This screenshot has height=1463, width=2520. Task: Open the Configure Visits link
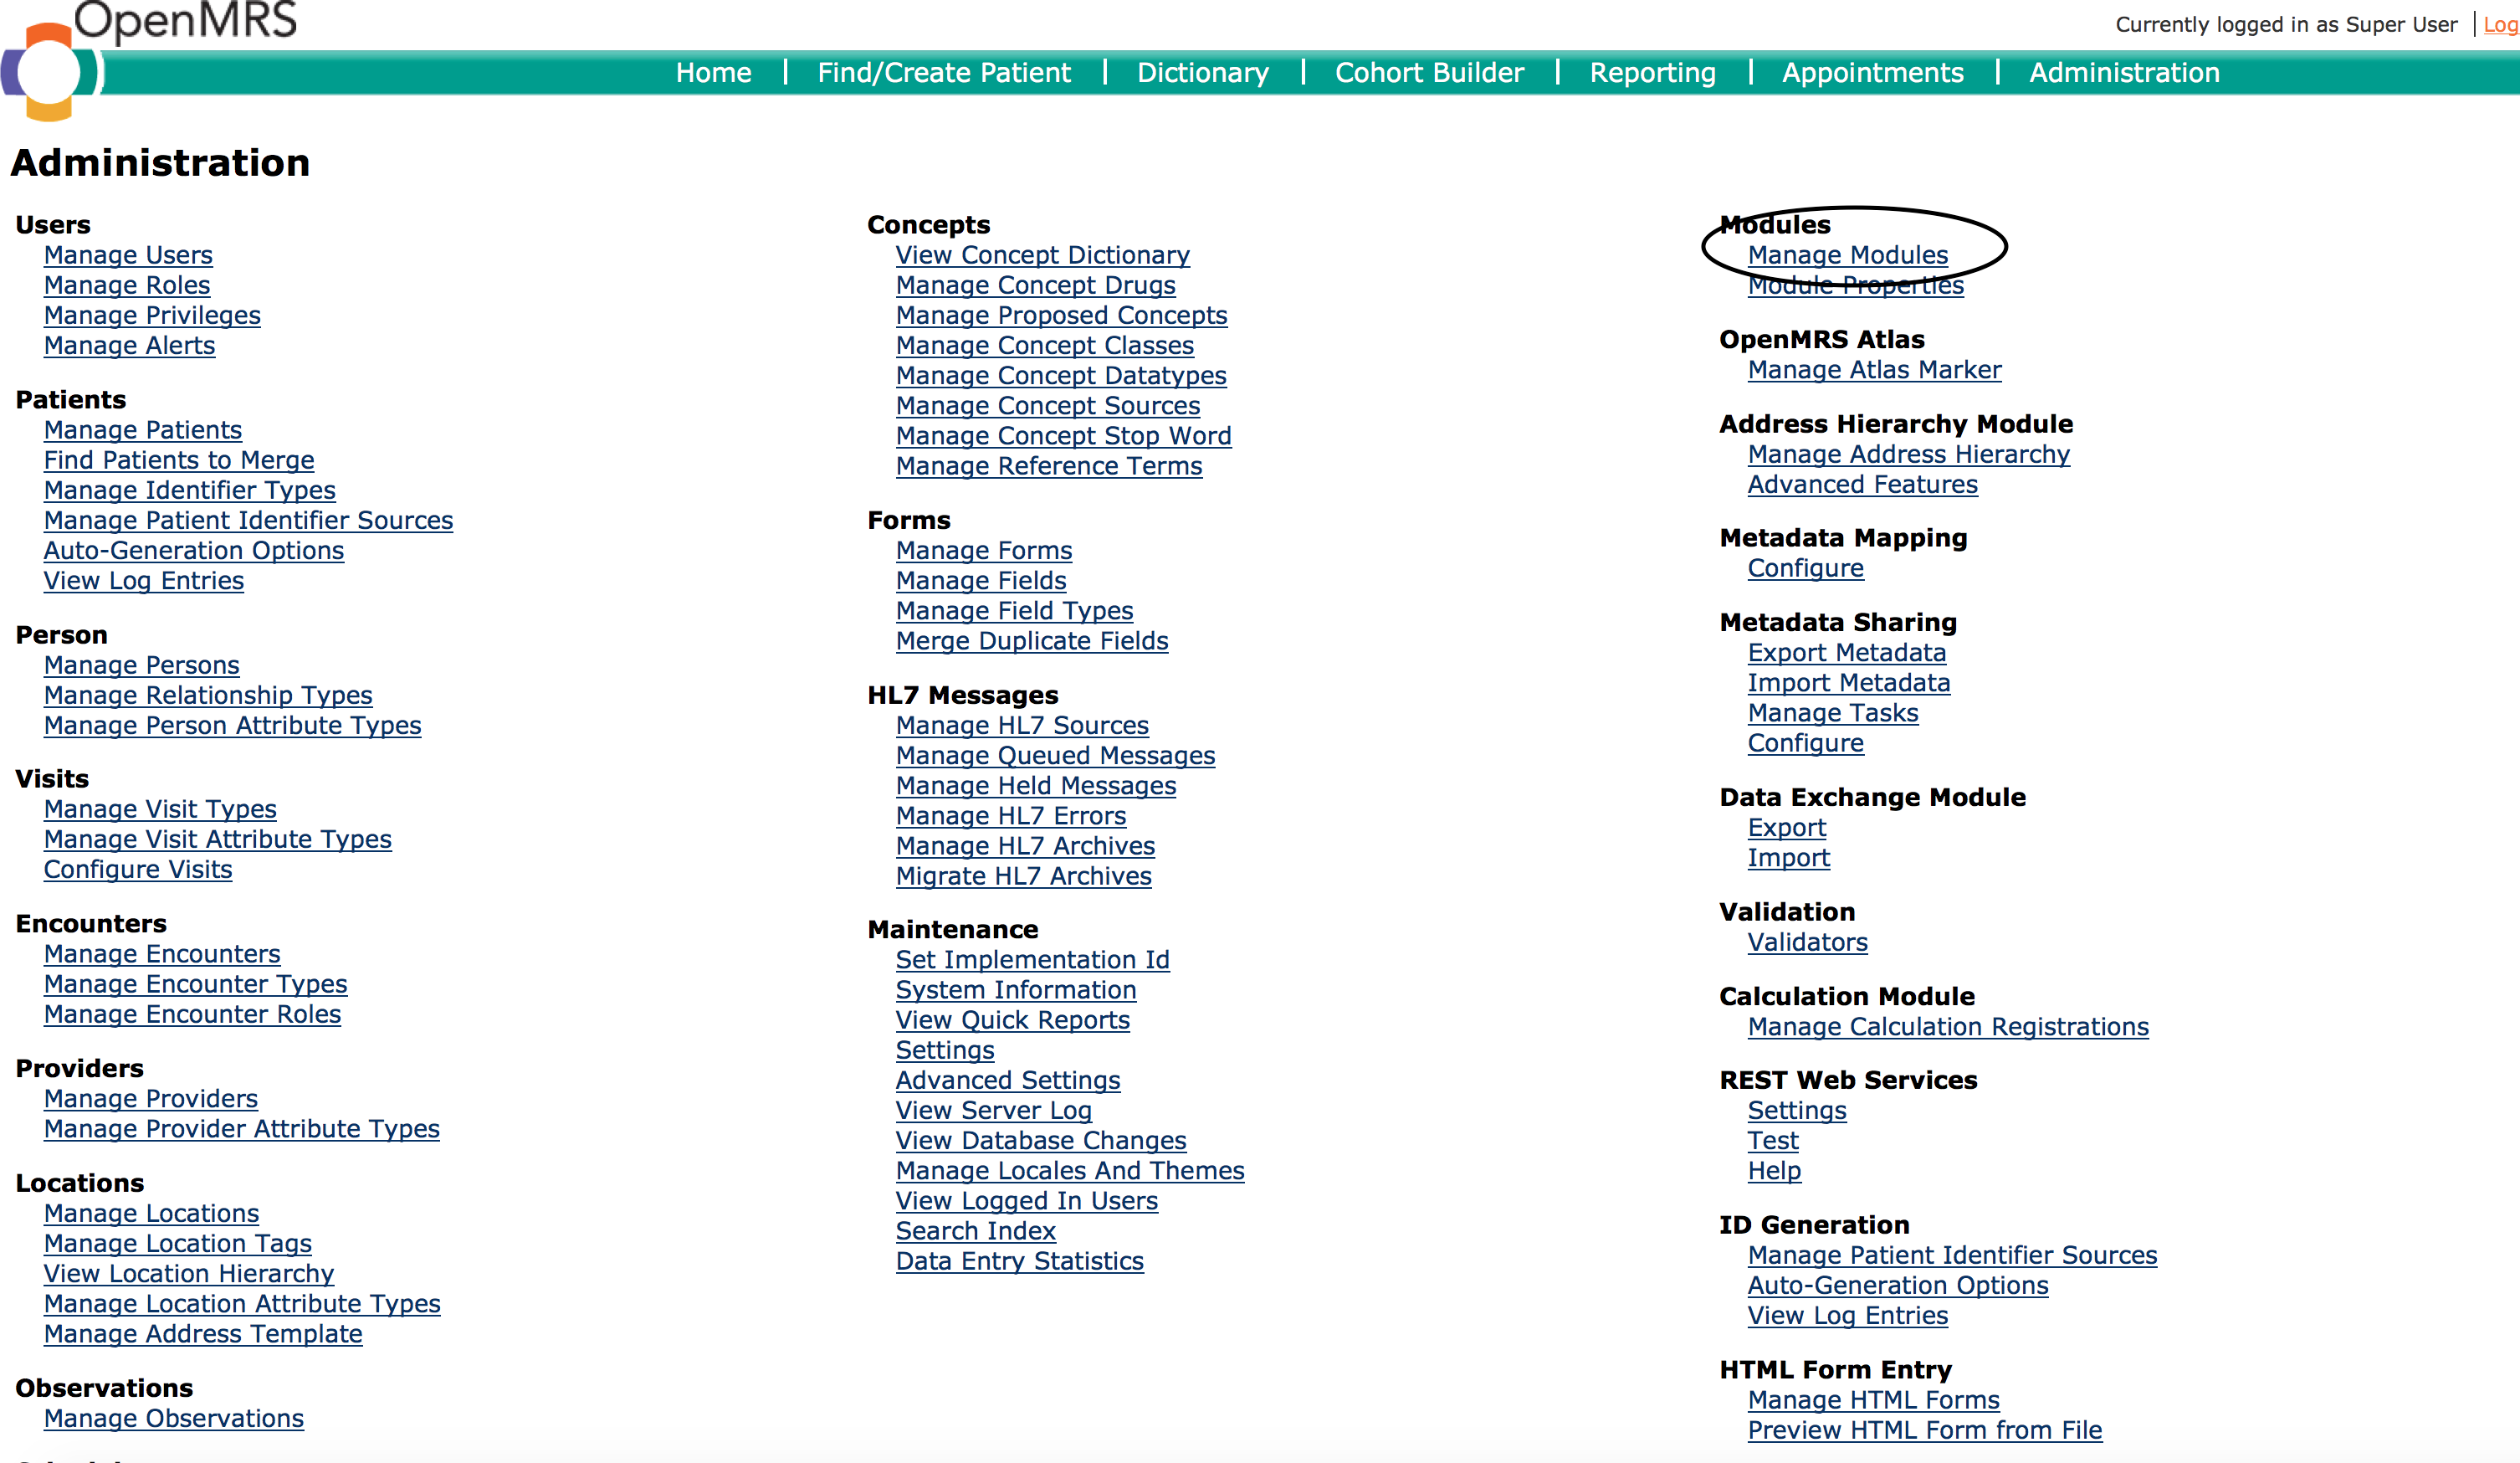(x=138, y=870)
